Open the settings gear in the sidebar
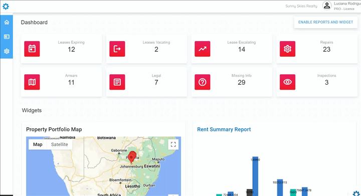Image resolution: width=361 pixels, height=196 pixels. click(7, 51)
